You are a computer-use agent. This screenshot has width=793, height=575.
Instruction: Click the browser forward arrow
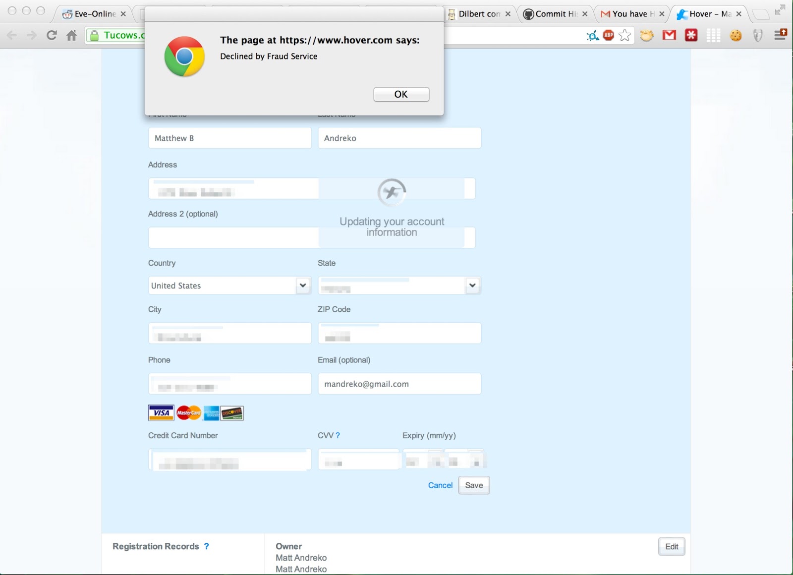click(32, 35)
